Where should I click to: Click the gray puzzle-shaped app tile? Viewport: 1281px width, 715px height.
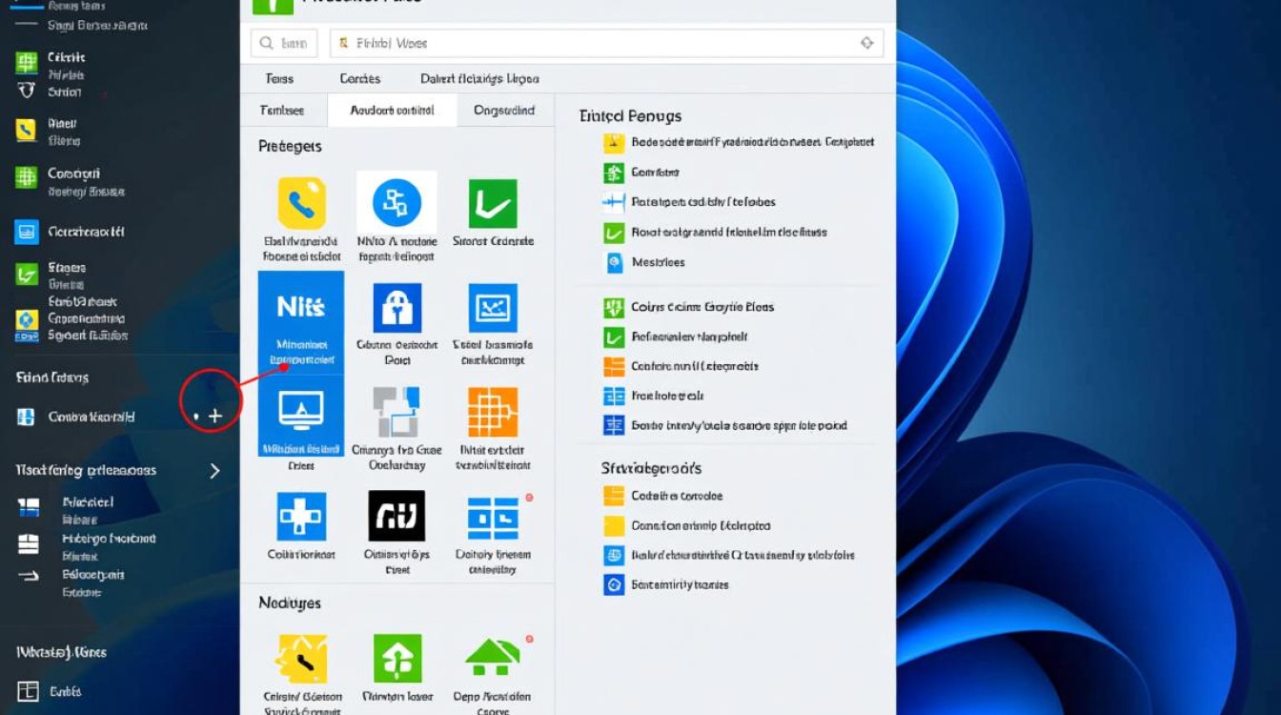coord(396,412)
